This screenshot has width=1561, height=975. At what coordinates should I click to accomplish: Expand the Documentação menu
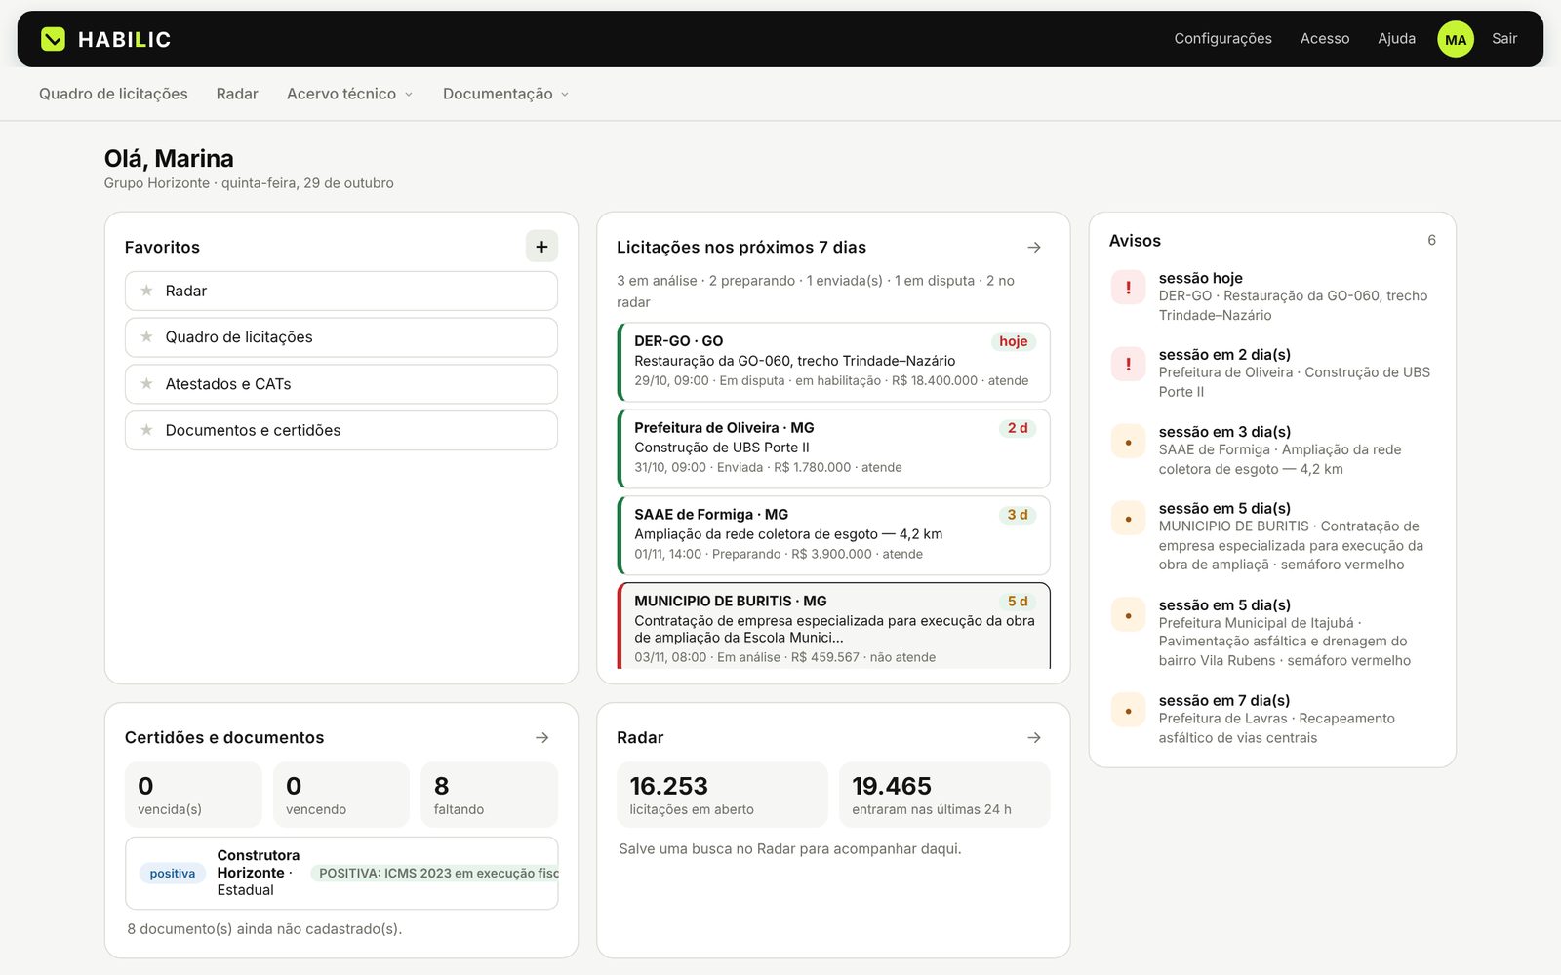(x=505, y=94)
